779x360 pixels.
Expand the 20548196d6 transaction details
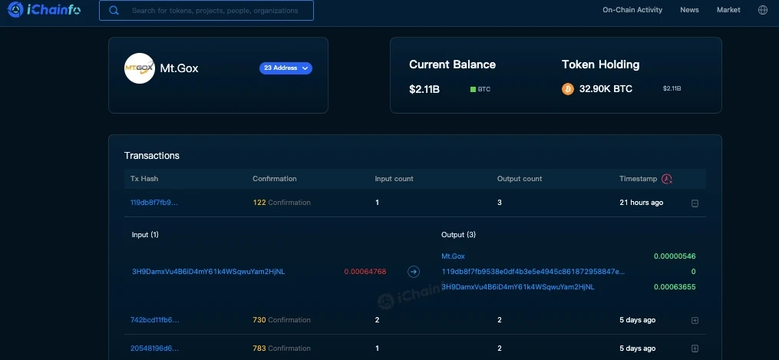tap(695, 348)
